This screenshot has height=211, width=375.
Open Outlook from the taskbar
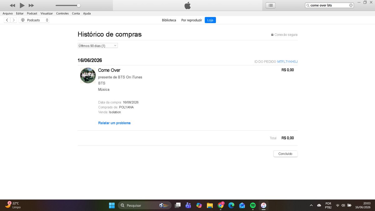(x=242, y=205)
